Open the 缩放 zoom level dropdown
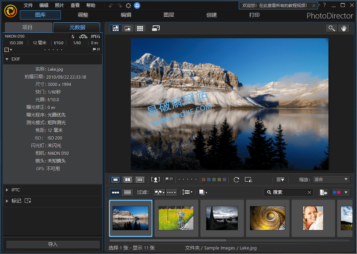 [331, 180]
